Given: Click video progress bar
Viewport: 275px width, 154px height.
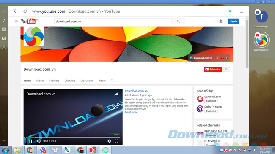Looking at the screenshot, I should click(x=73, y=137).
